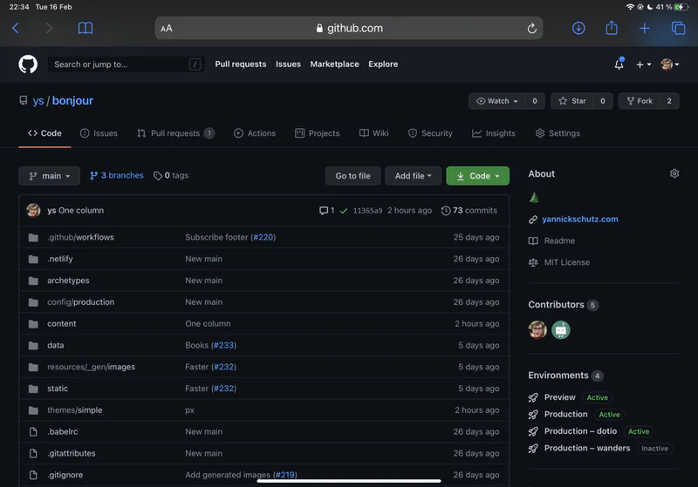698x487 pixels.
Task: Fork the bonjour repository
Action: (x=640, y=101)
